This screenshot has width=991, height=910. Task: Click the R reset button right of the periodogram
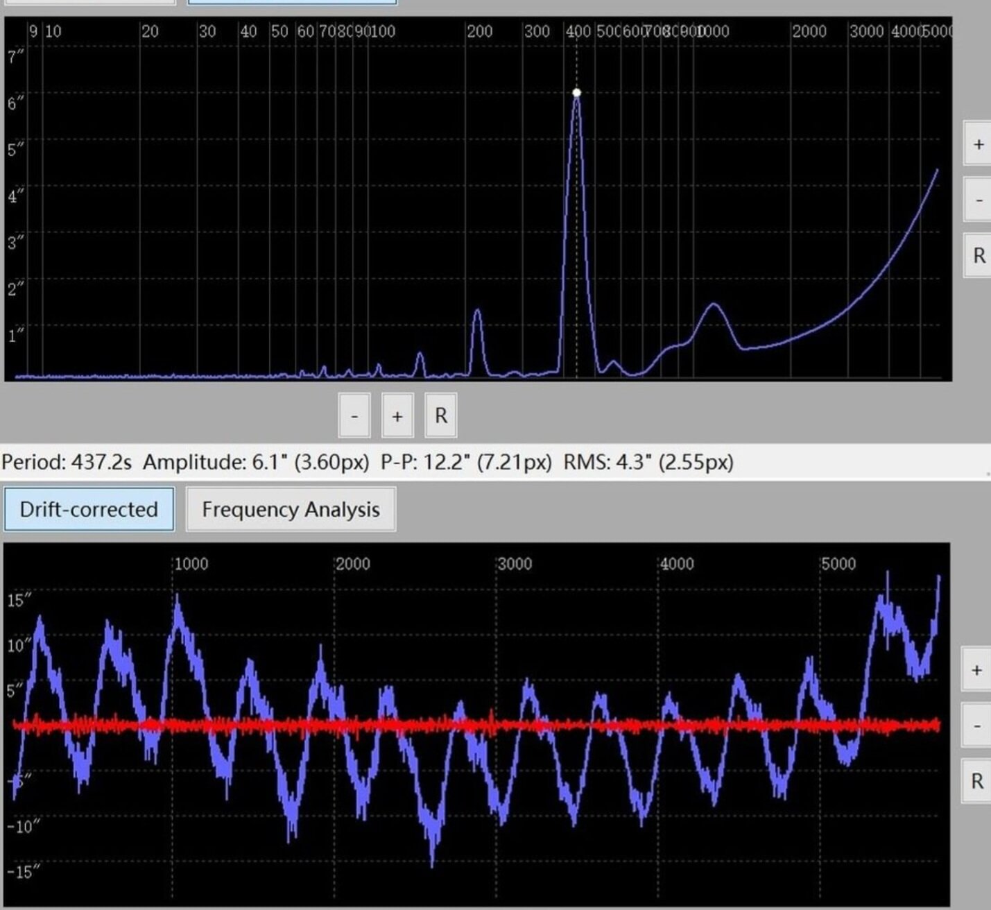(978, 255)
